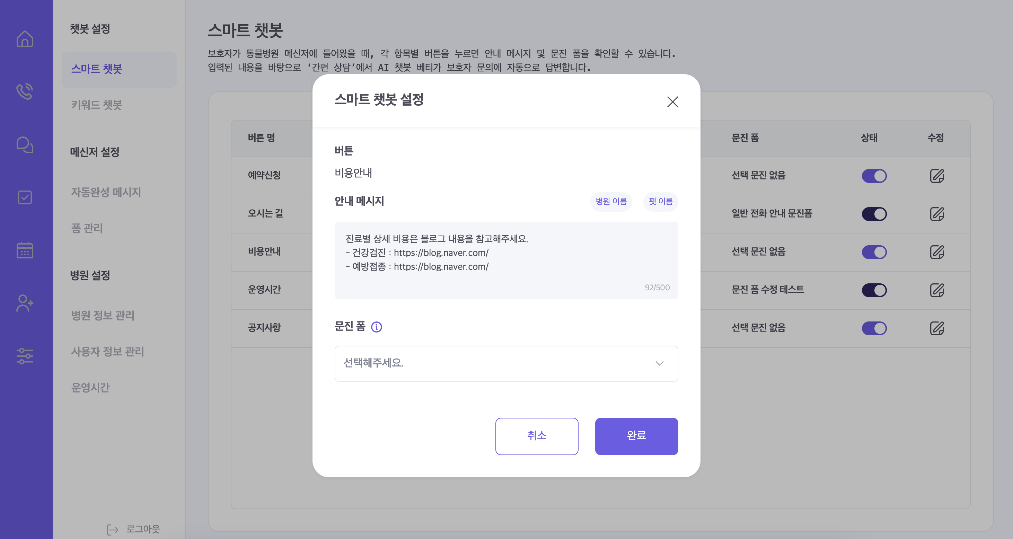Toggle the 예약신청 status switch
The height and width of the screenshot is (539, 1013).
[874, 176]
